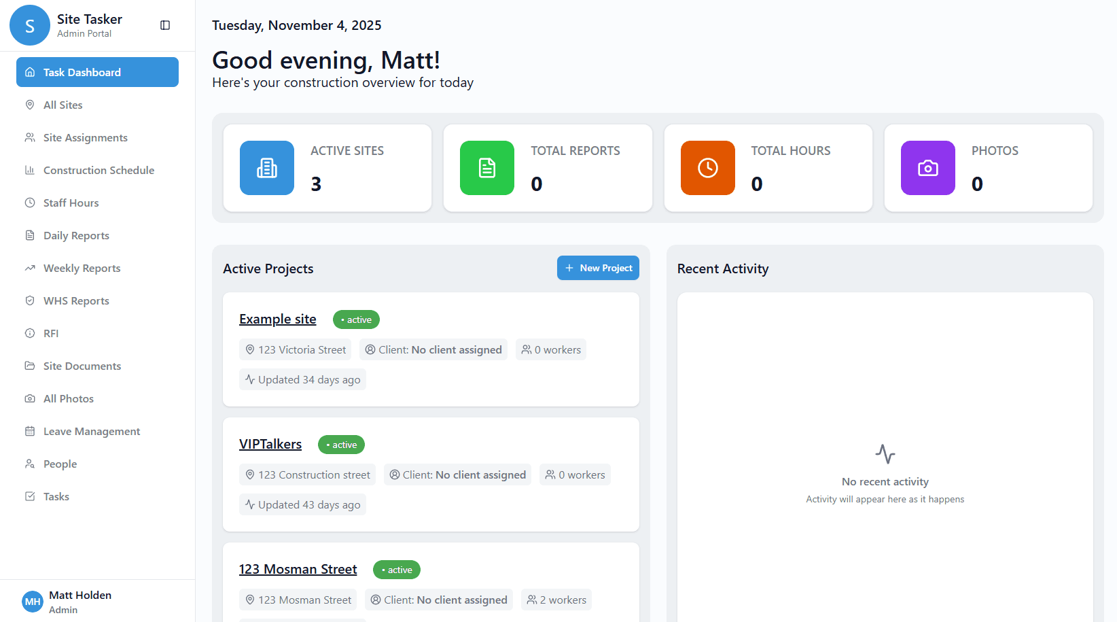Click the orange Total Hours clock icon
This screenshot has height=622, width=1117.
(707, 168)
